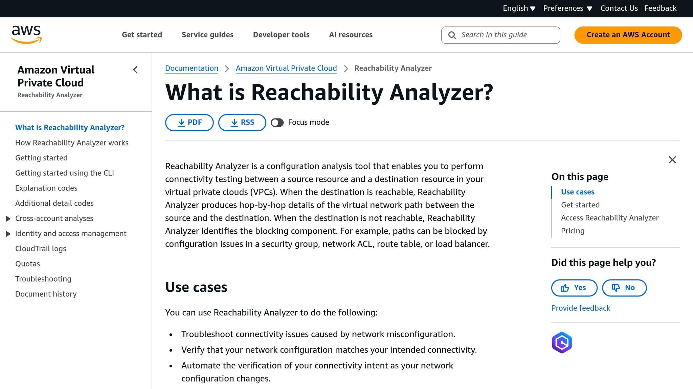Click the Search in this guide field
693x389 pixels.
click(x=501, y=35)
